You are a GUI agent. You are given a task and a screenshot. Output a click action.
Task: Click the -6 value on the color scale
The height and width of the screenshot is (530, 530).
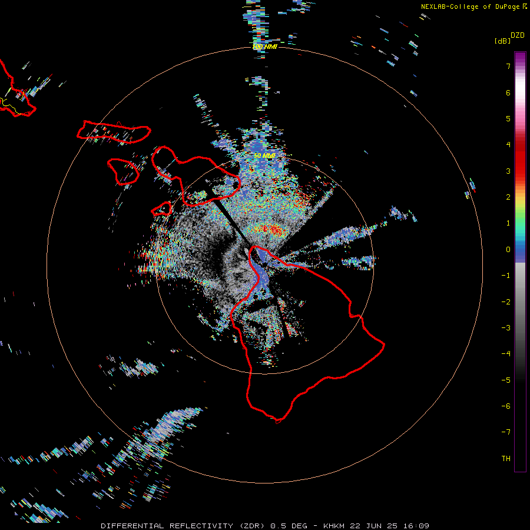click(x=506, y=406)
